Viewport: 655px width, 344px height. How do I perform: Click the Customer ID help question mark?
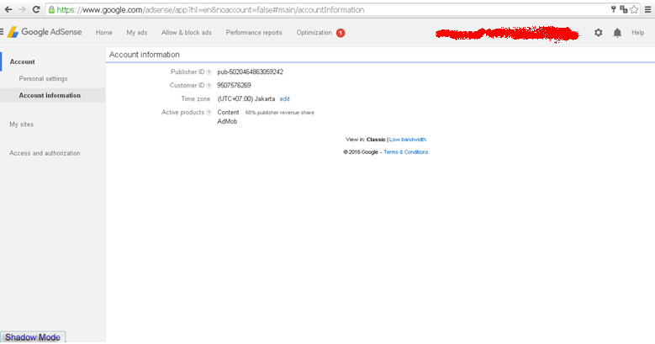209,86
